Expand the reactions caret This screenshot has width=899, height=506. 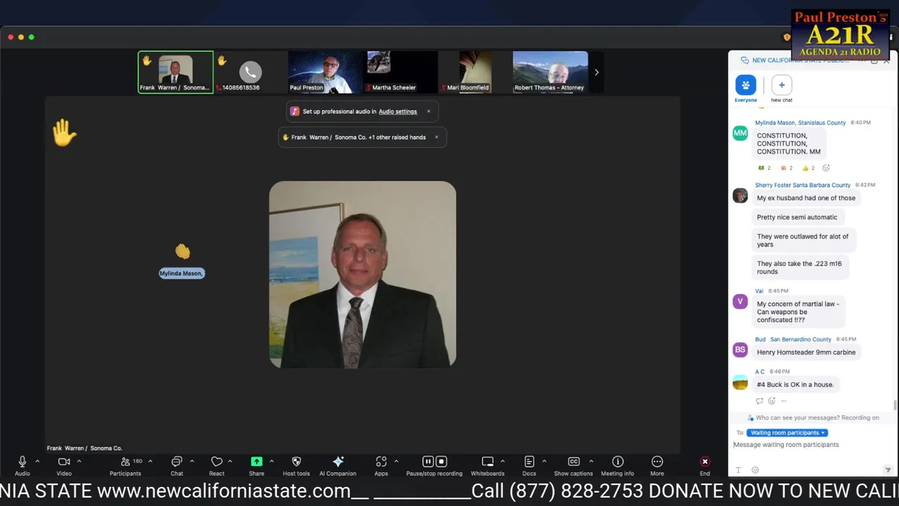point(230,462)
